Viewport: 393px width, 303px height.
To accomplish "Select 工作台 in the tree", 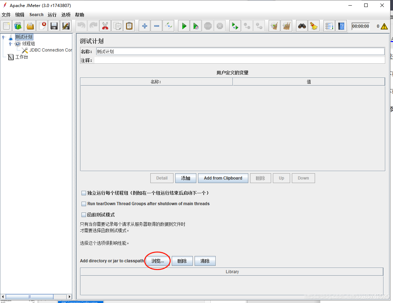I will pos(21,57).
